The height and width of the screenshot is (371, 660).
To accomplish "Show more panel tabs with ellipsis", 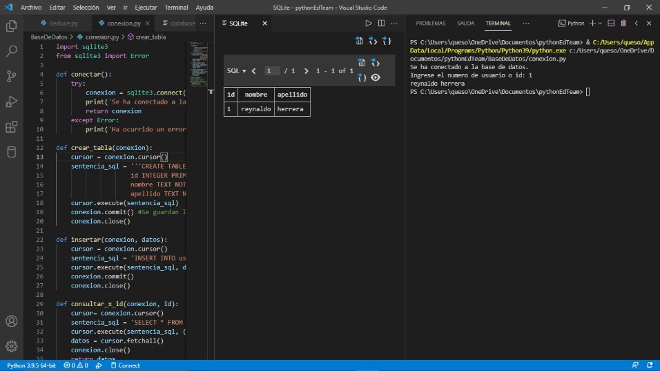I will pyautogui.click(x=526, y=23).
